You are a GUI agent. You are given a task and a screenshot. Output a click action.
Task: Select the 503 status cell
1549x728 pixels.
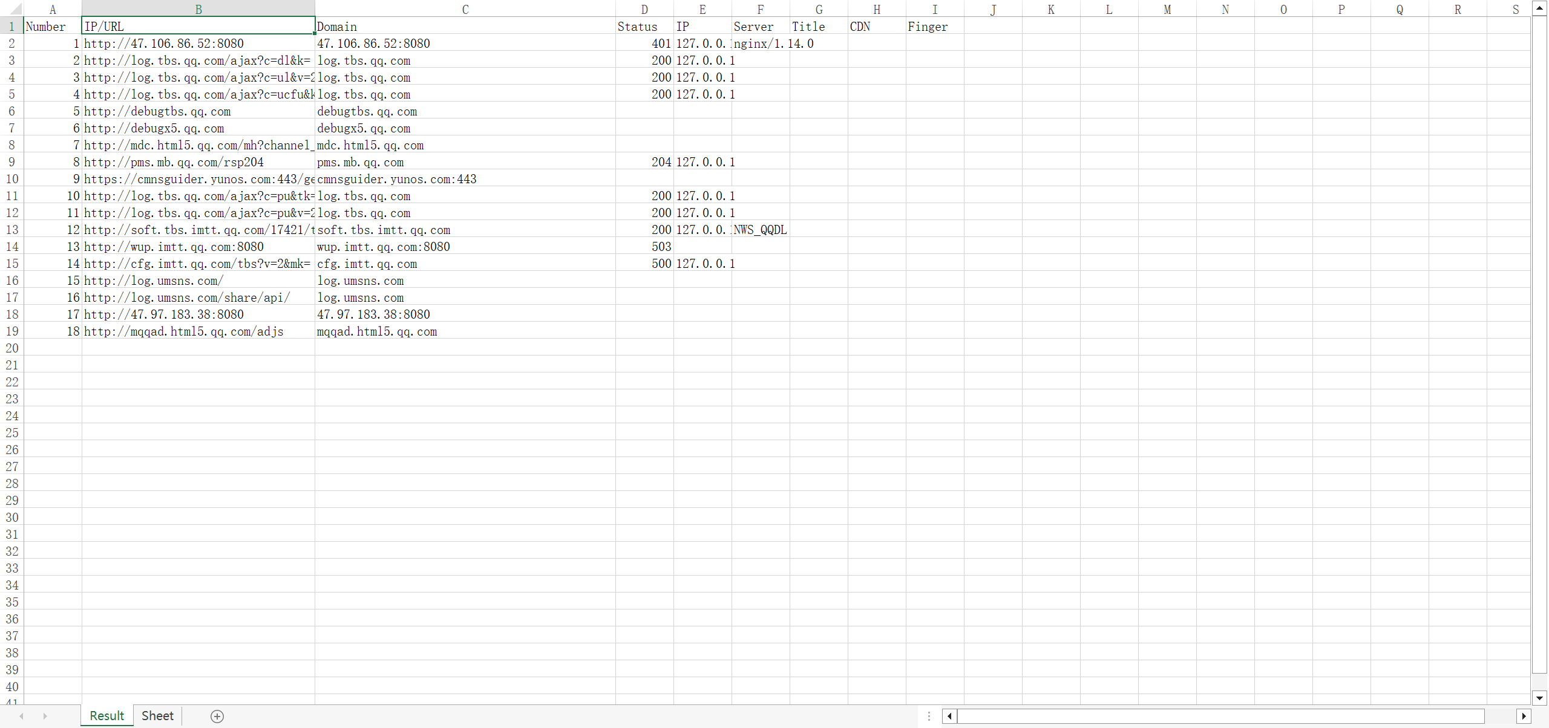[x=644, y=246]
